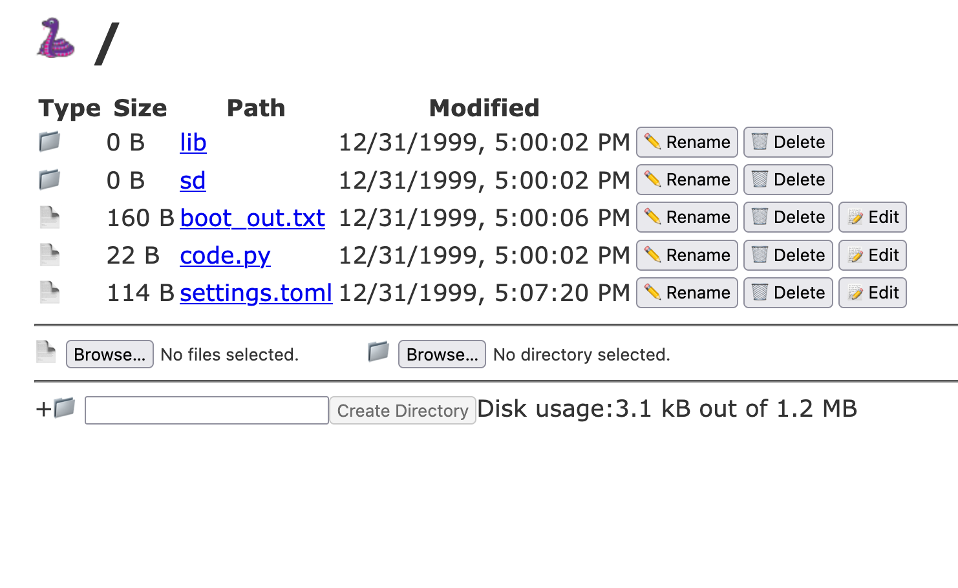Edit the settings.toml file

click(x=872, y=293)
